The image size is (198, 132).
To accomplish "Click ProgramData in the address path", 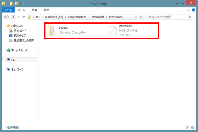I will click(77, 17).
